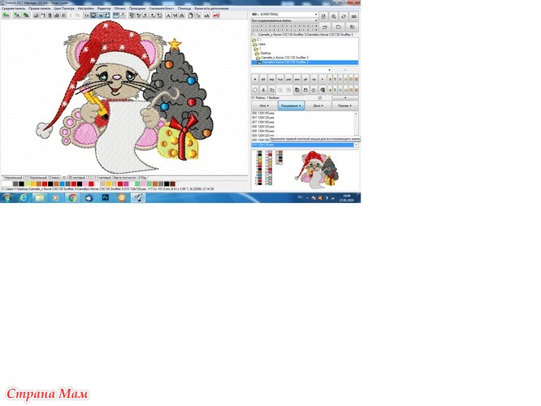Viewport: 541px width, 406px height.
Task: Open the Средняя панель menu
Action: tap(13, 8)
